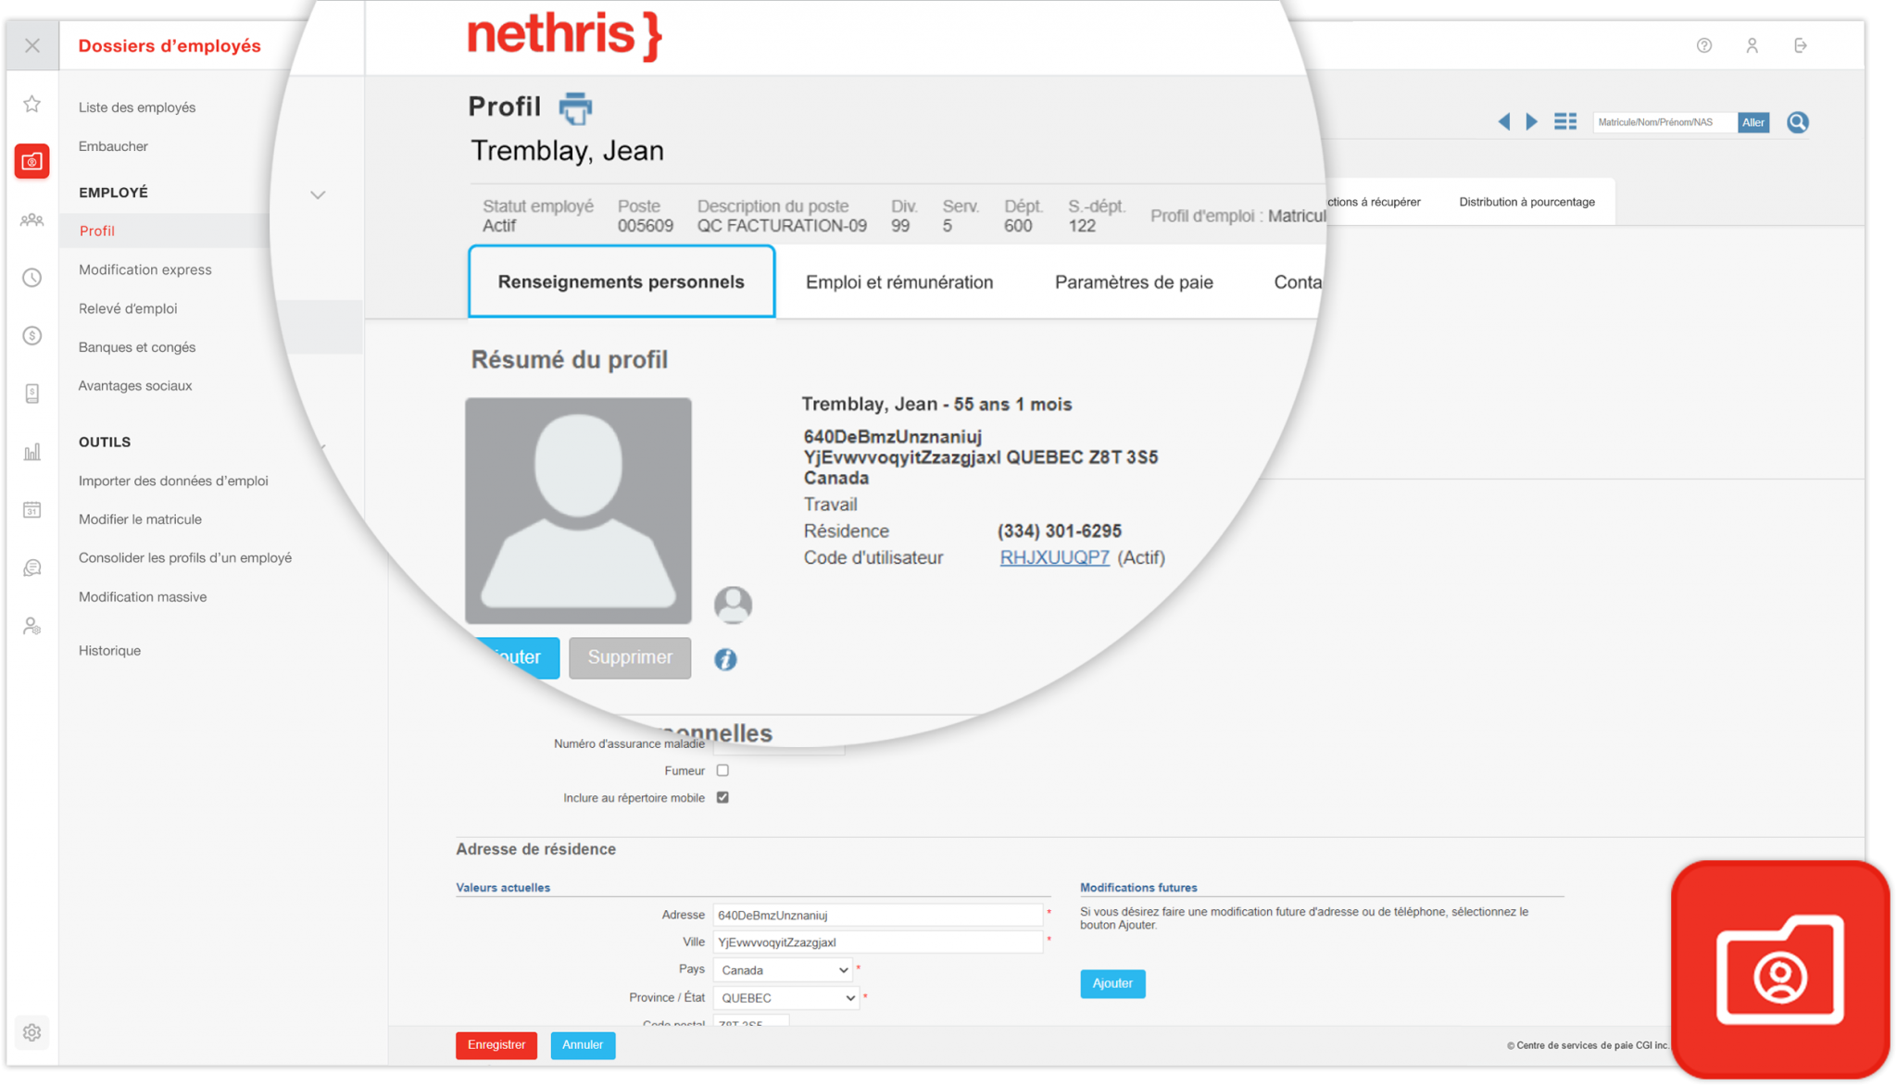
Task: Click the Enregistrer button
Action: tap(496, 1044)
